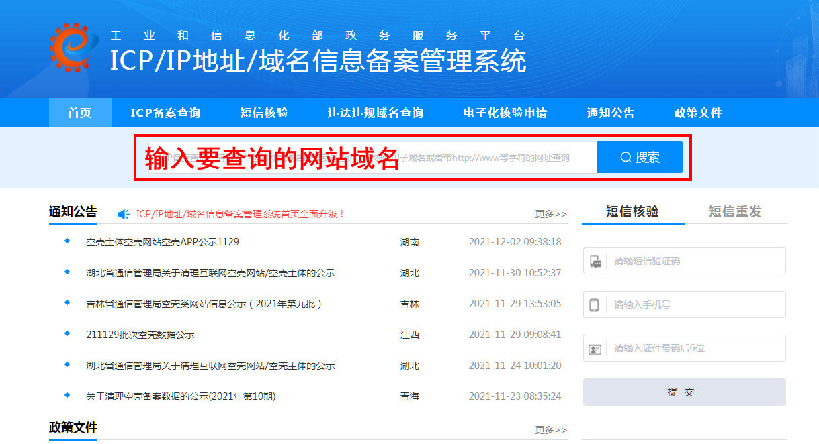This screenshot has width=819, height=444.
Task: Click the SMS code icon
Action: click(x=595, y=262)
